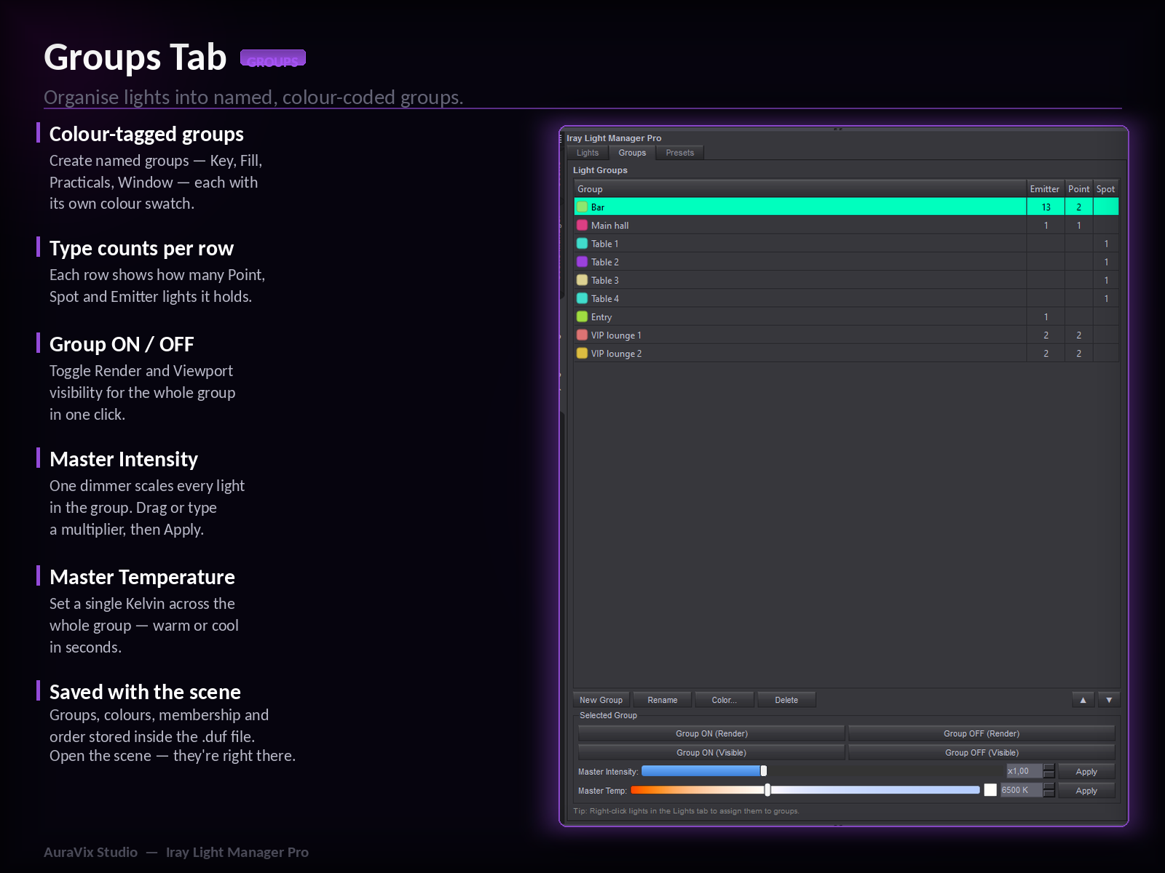Select the Table 4 group

tap(846, 298)
